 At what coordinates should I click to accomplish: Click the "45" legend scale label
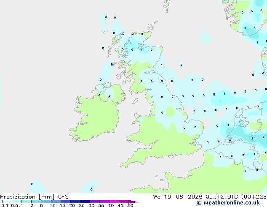120,205
